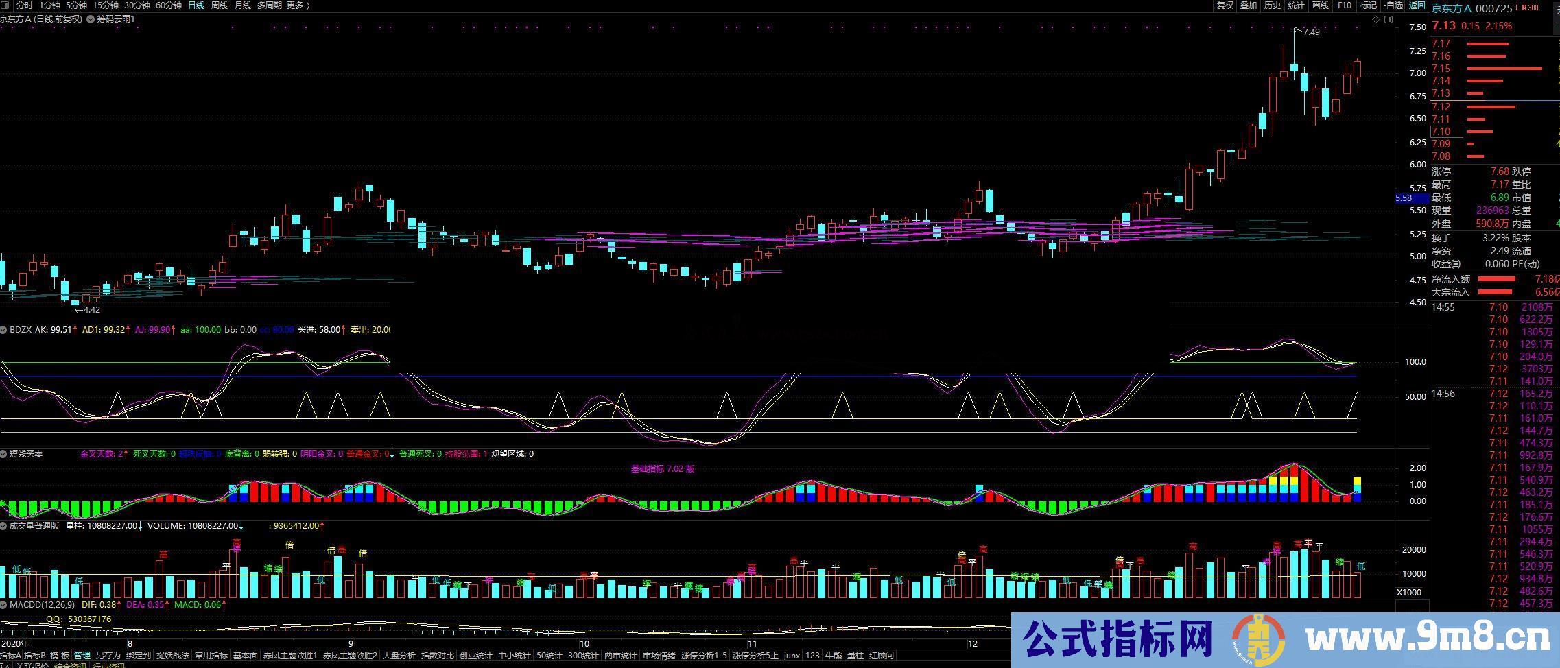Switch to 分时 chart period

tap(25, 5)
